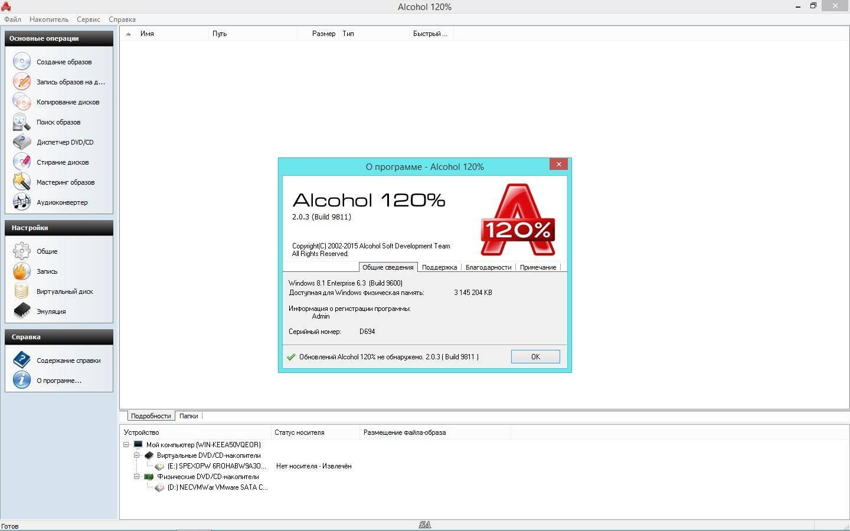Switch to the Благодарности tab
The height and width of the screenshot is (531, 850).
coord(488,267)
